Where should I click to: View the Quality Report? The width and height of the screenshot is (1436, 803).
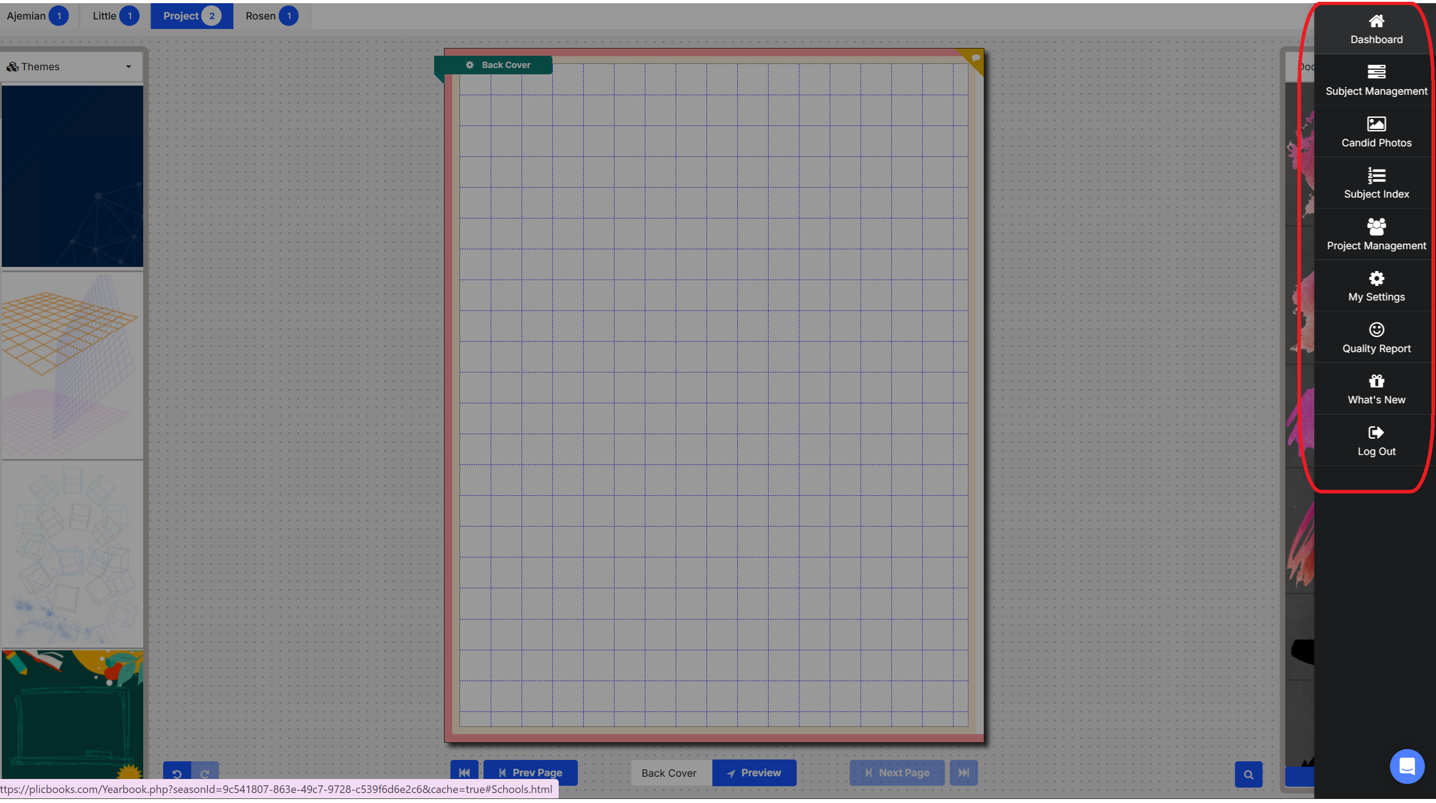[1376, 338]
